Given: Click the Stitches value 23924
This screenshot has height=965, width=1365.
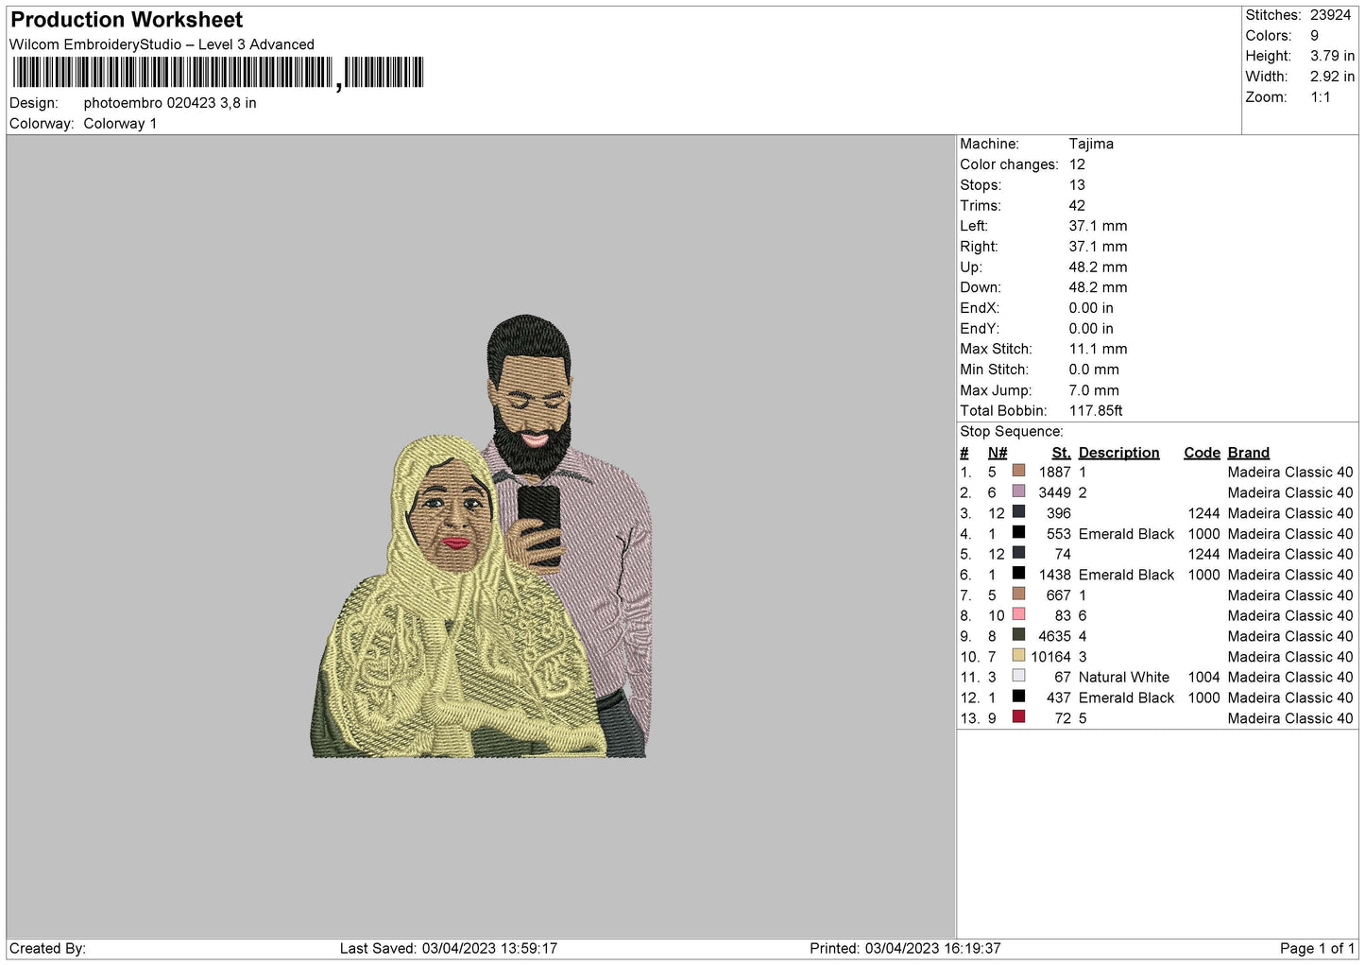Looking at the screenshot, I should point(1330,15).
